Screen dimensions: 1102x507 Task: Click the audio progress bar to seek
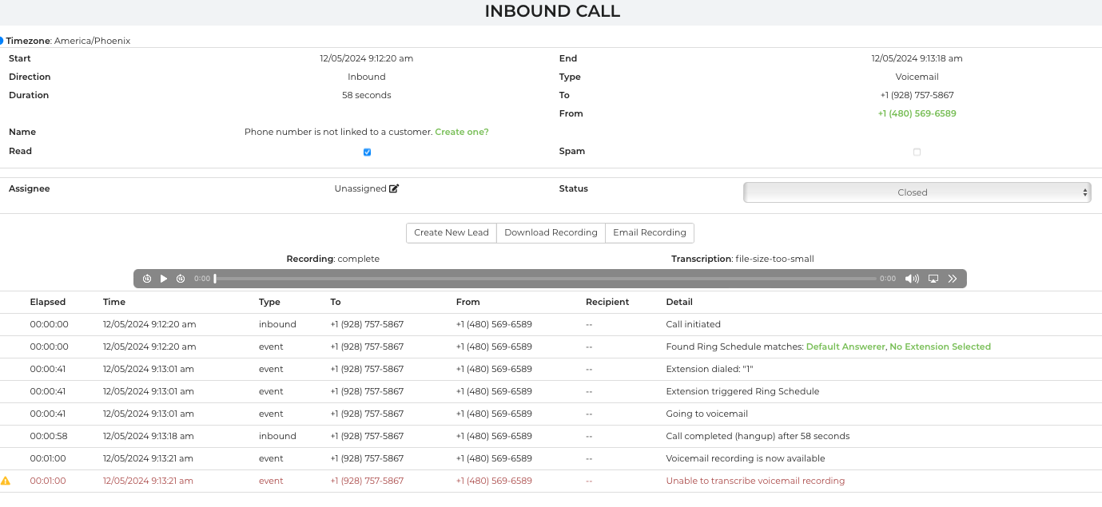click(545, 279)
